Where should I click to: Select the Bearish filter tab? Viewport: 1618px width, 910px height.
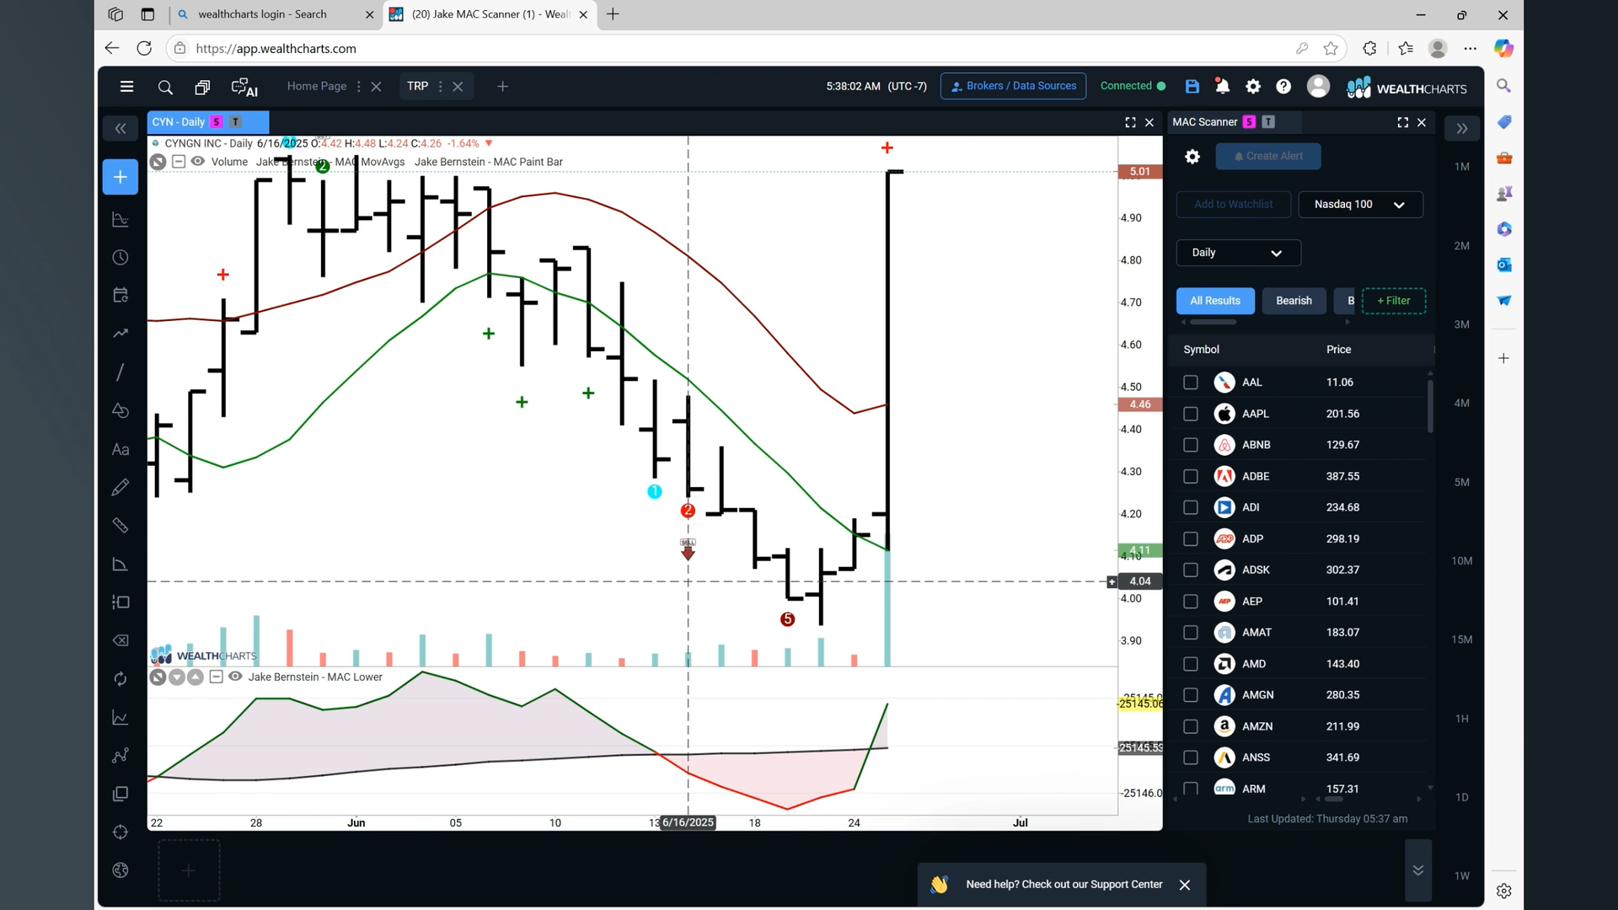[x=1294, y=301]
